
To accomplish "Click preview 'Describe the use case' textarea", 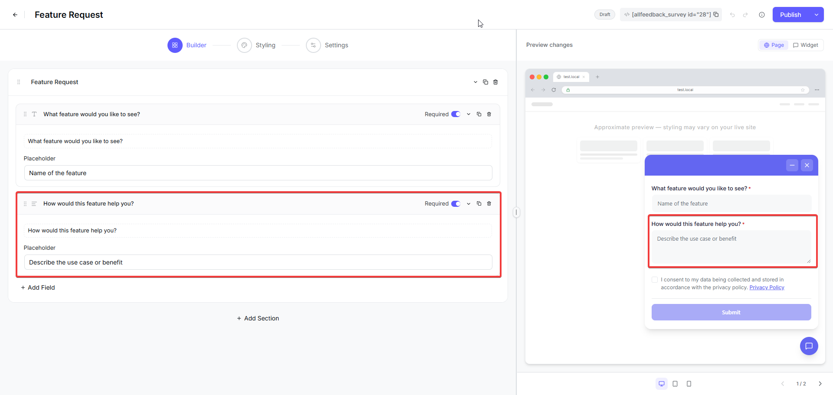I will coord(731,247).
